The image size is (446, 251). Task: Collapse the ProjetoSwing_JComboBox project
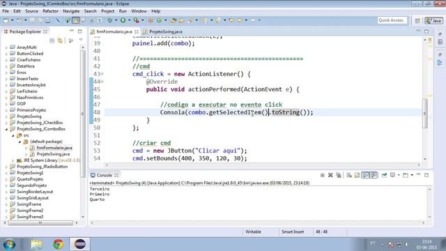click(6, 129)
